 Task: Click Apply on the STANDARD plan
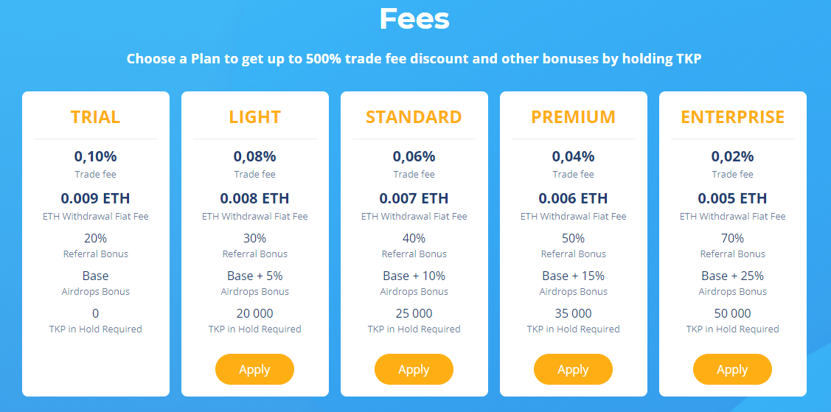[x=414, y=369]
